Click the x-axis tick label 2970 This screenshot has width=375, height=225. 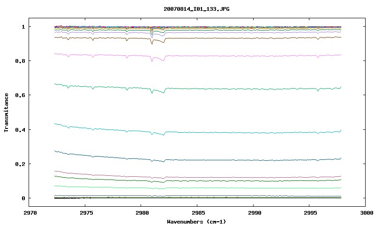coord(30,213)
